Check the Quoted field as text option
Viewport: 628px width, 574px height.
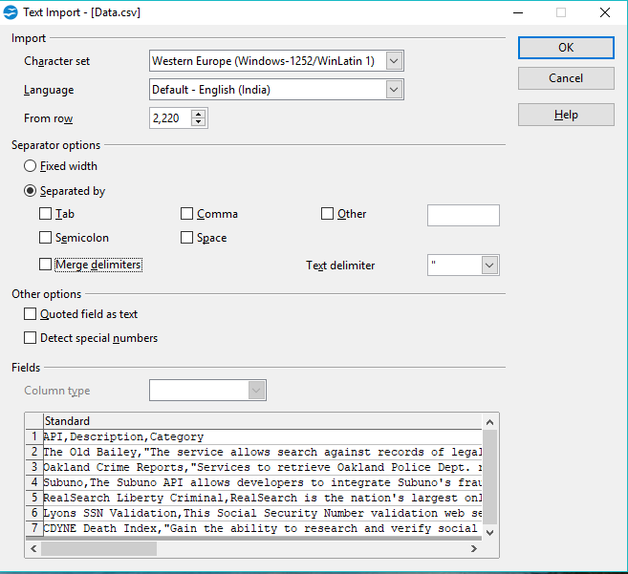(31, 314)
